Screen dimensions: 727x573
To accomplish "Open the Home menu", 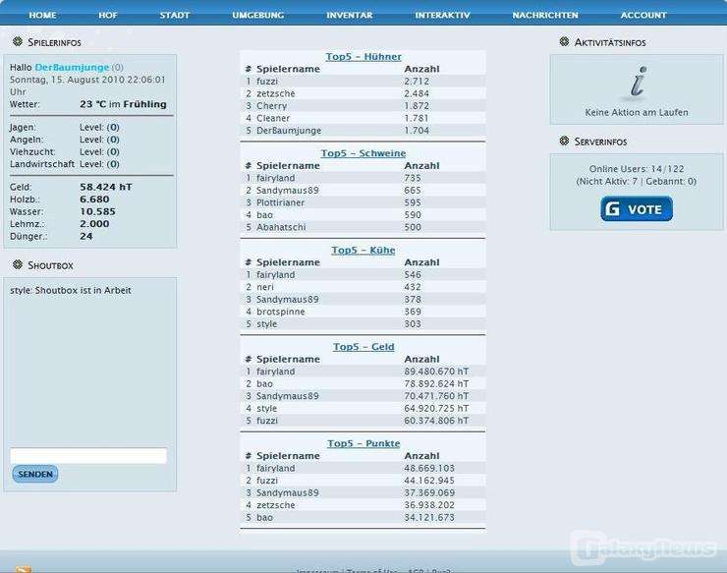I will 42,16.
